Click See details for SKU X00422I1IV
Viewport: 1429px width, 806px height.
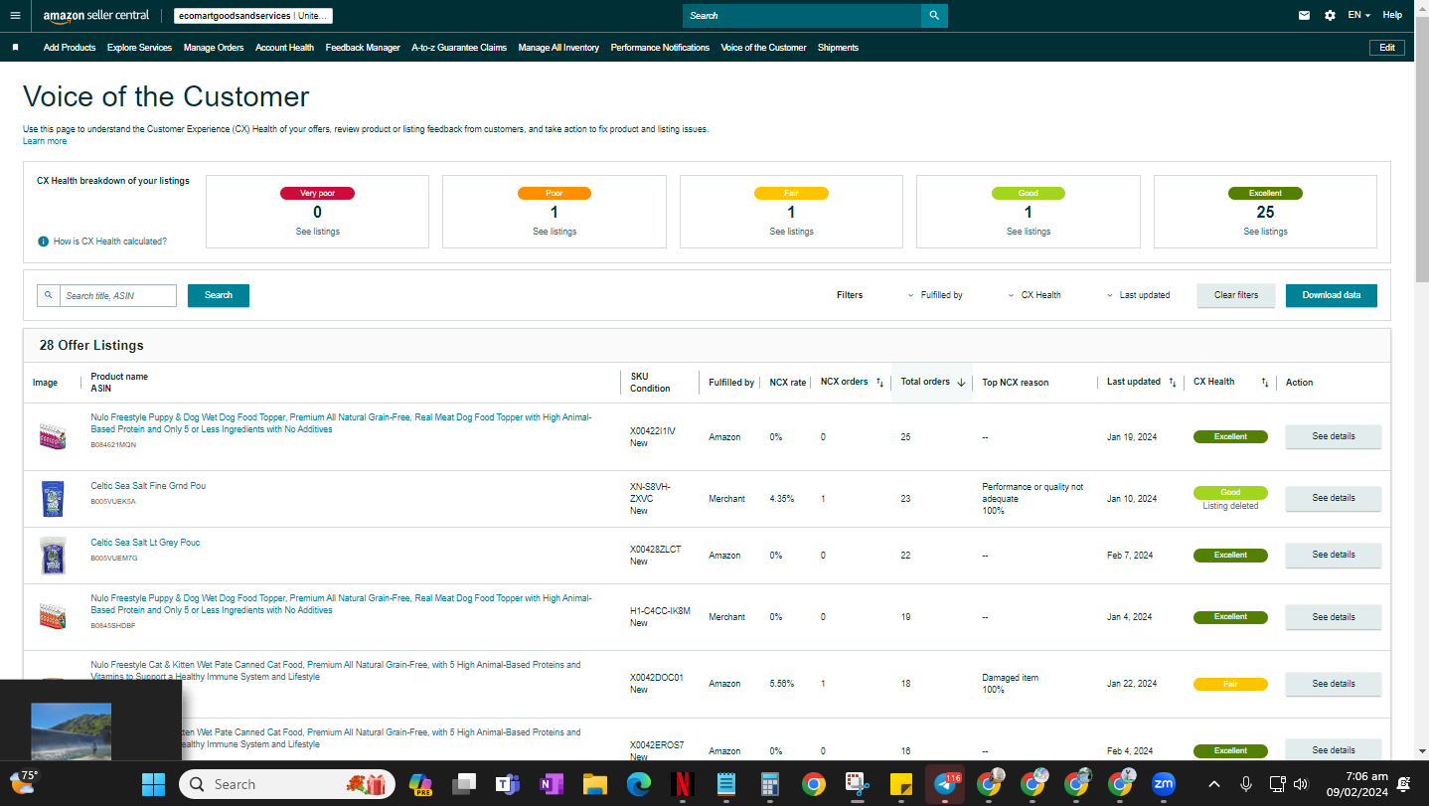[x=1334, y=436]
